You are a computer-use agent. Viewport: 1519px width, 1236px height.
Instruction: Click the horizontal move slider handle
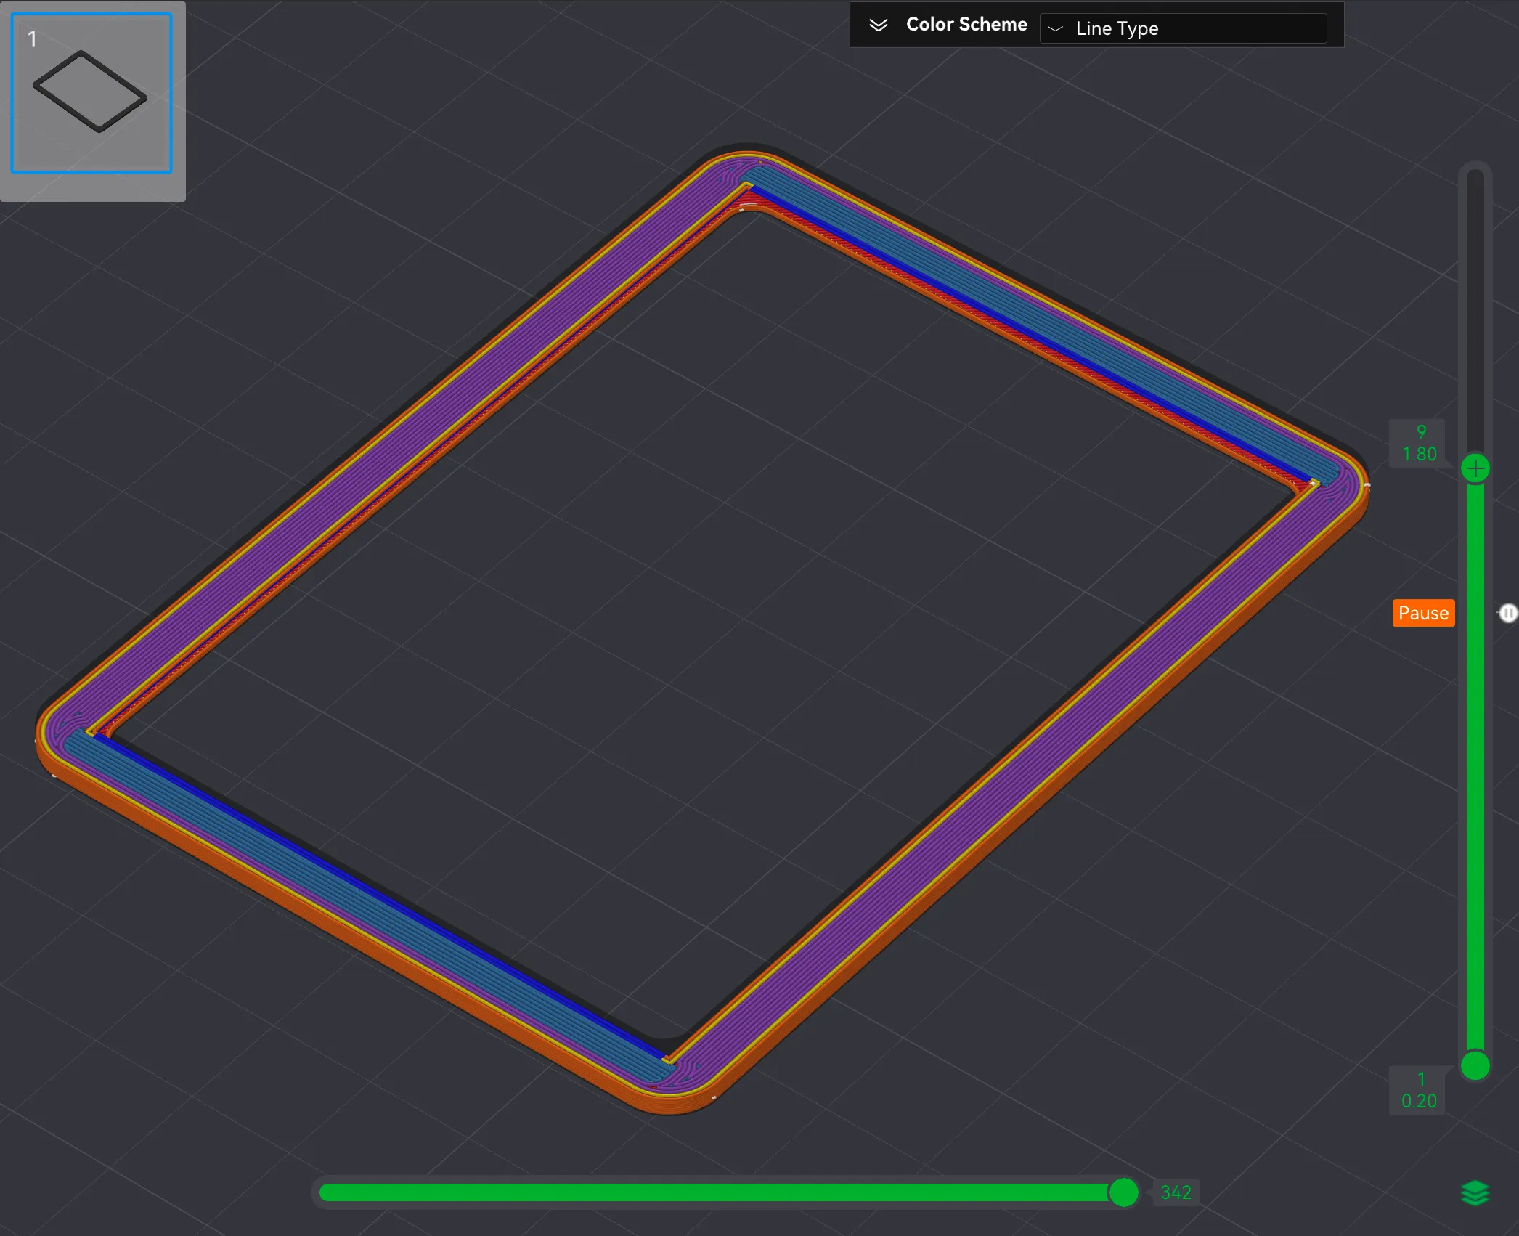pyautogui.click(x=1123, y=1192)
